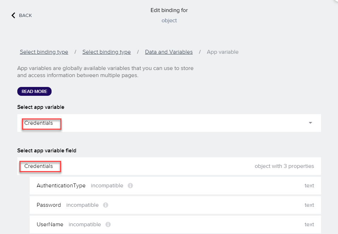Go to first Select binding type breadcrumb
Viewport: 338px width, 234px height.
(x=44, y=52)
